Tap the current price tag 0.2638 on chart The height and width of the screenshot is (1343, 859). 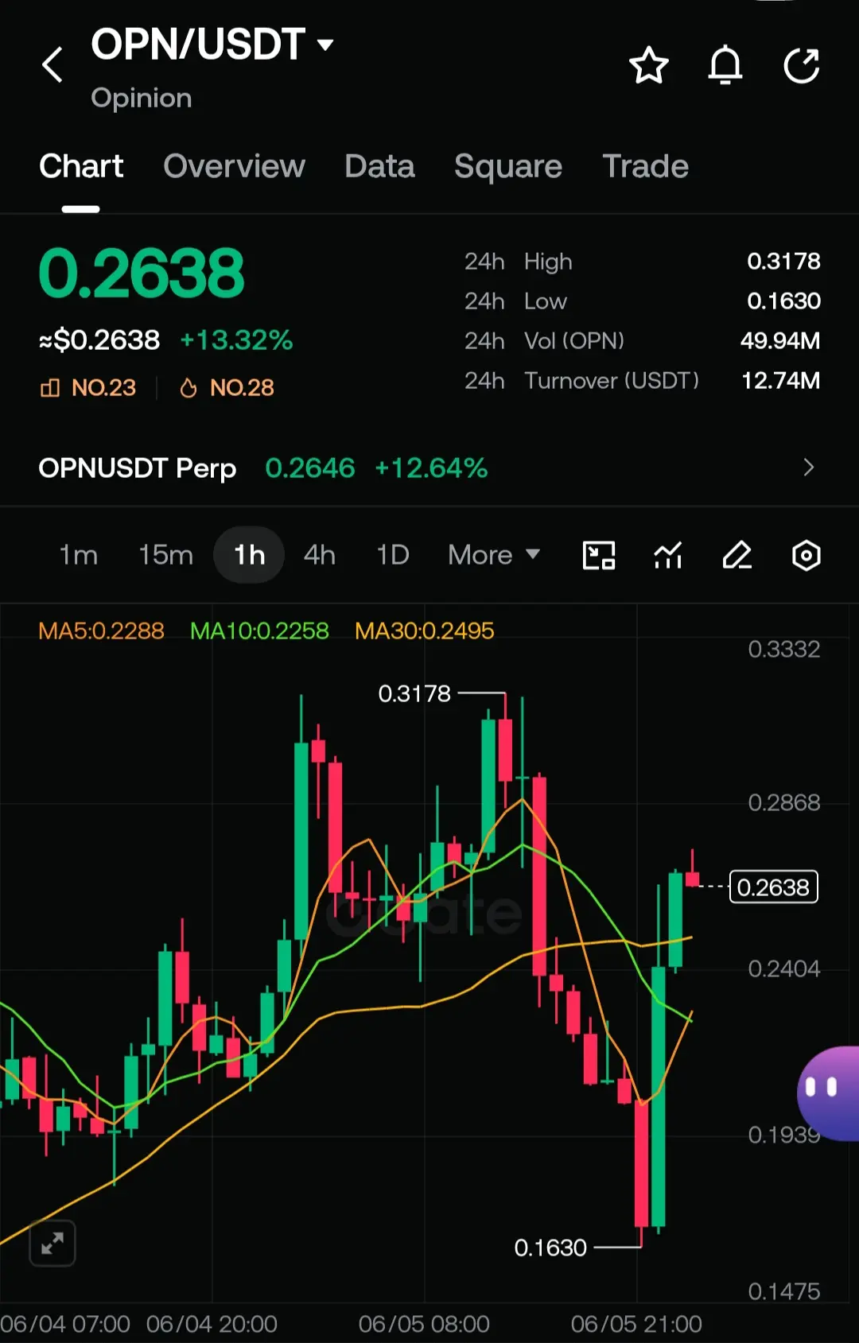click(x=774, y=887)
